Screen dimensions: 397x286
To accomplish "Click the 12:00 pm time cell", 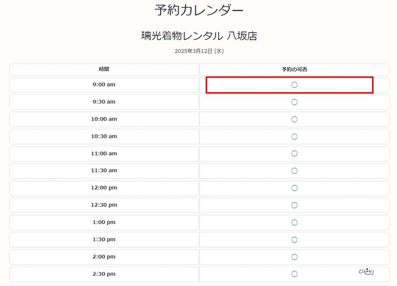I will [x=104, y=188].
